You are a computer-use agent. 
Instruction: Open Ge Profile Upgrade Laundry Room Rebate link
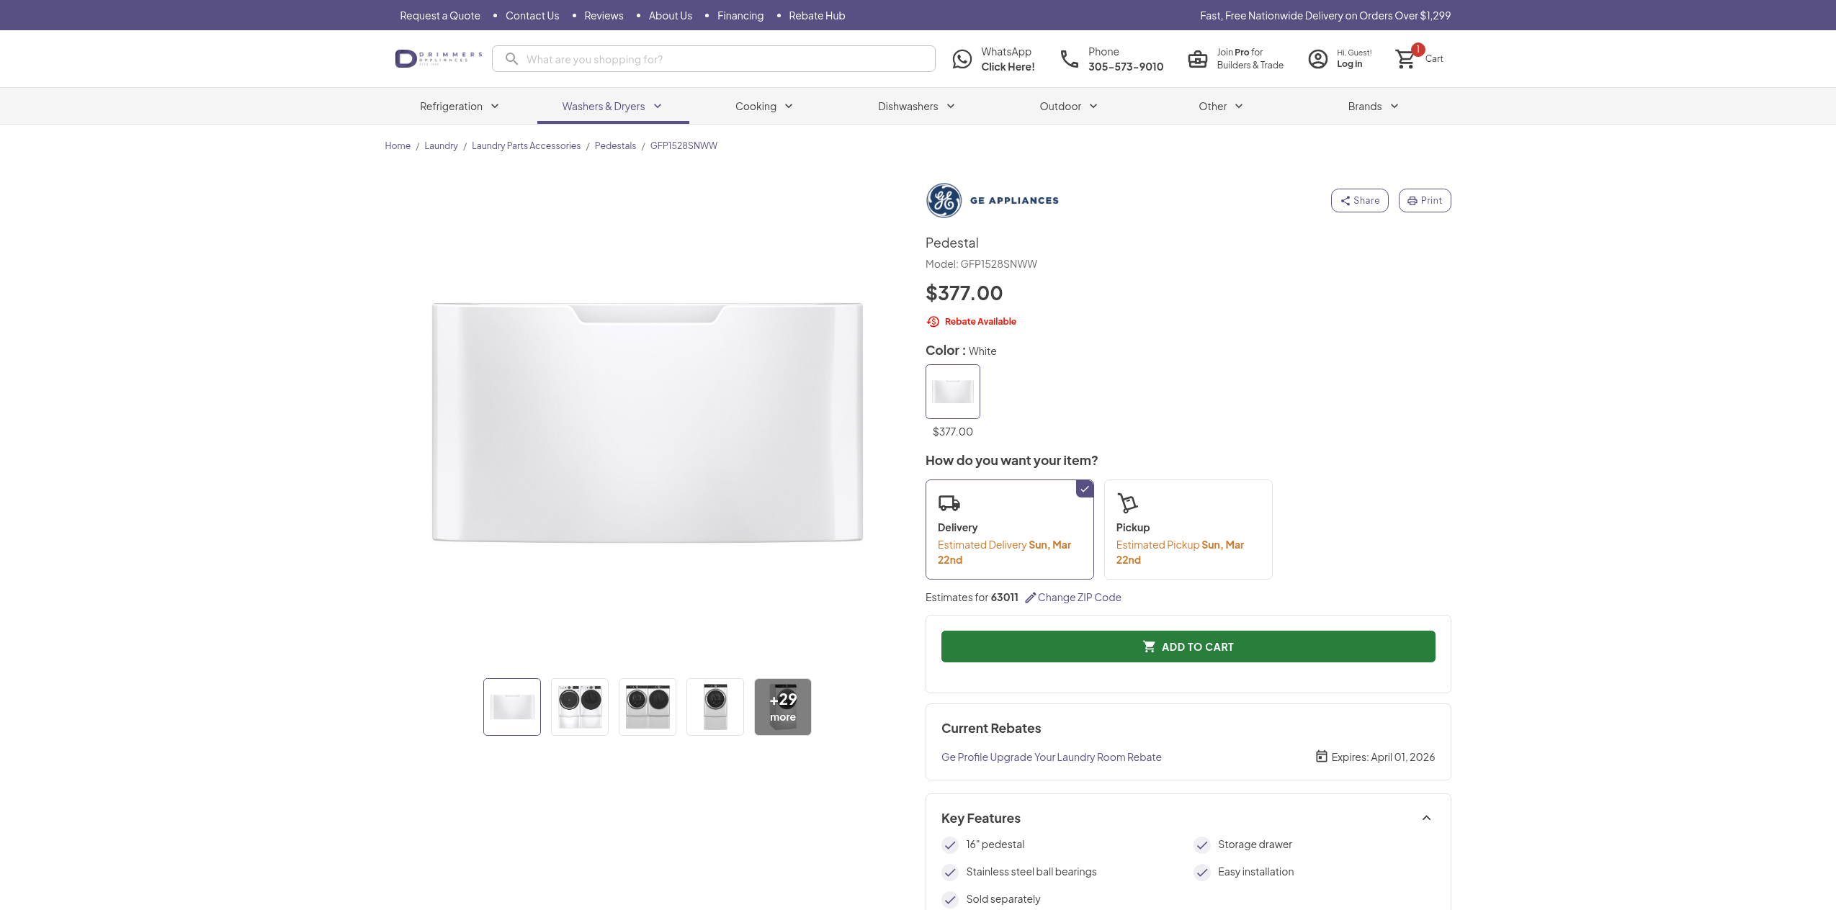coord(1051,757)
